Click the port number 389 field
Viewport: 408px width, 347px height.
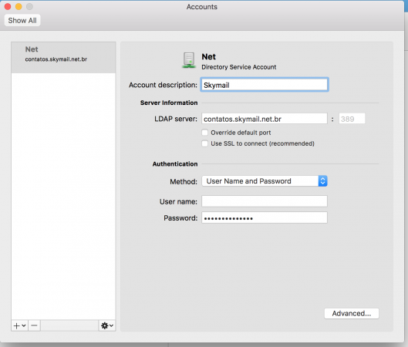(x=352, y=119)
